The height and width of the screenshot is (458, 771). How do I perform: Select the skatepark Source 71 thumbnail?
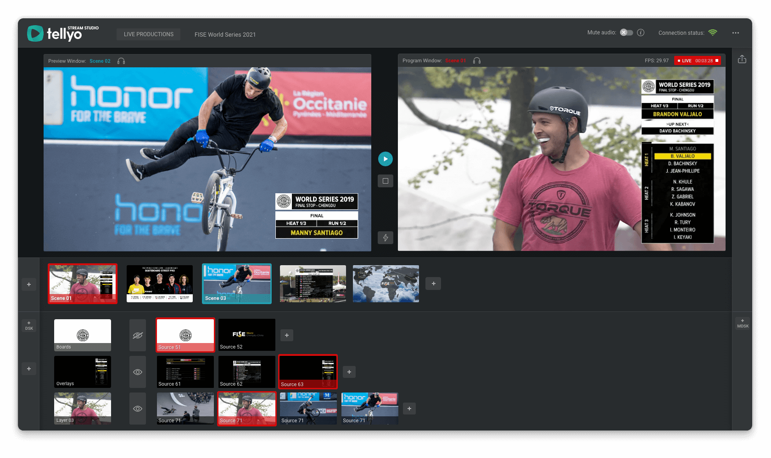point(185,409)
